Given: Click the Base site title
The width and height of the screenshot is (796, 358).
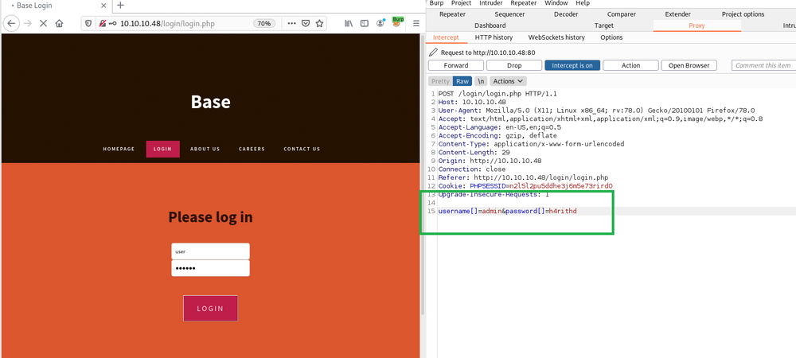Looking at the screenshot, I should [211, 102].
